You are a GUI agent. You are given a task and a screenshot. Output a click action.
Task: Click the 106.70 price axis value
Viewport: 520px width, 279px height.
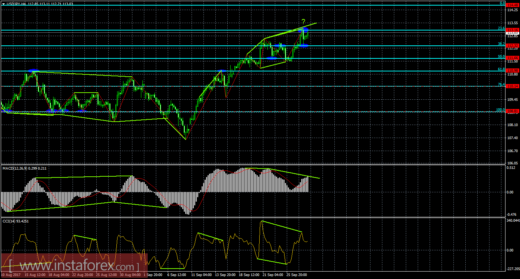(x=513, y=151)
